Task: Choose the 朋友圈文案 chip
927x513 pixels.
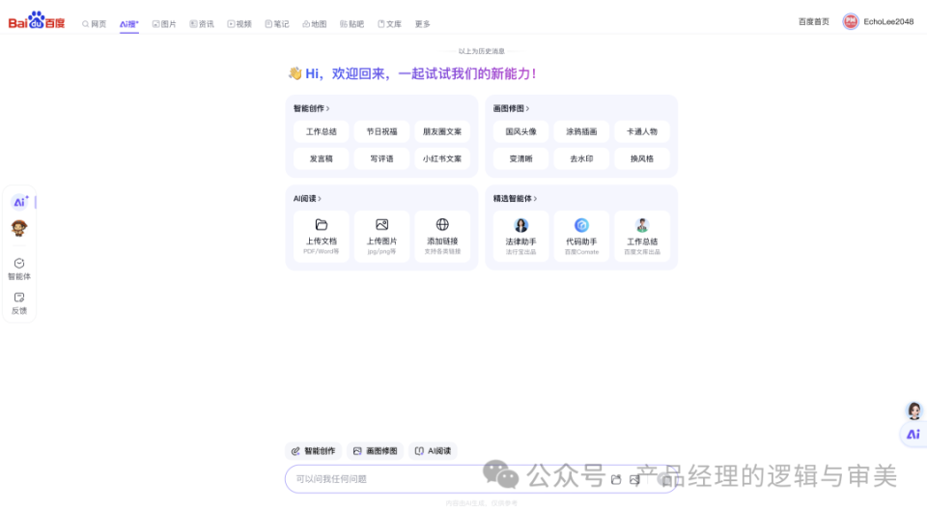Action: point(442,132)
